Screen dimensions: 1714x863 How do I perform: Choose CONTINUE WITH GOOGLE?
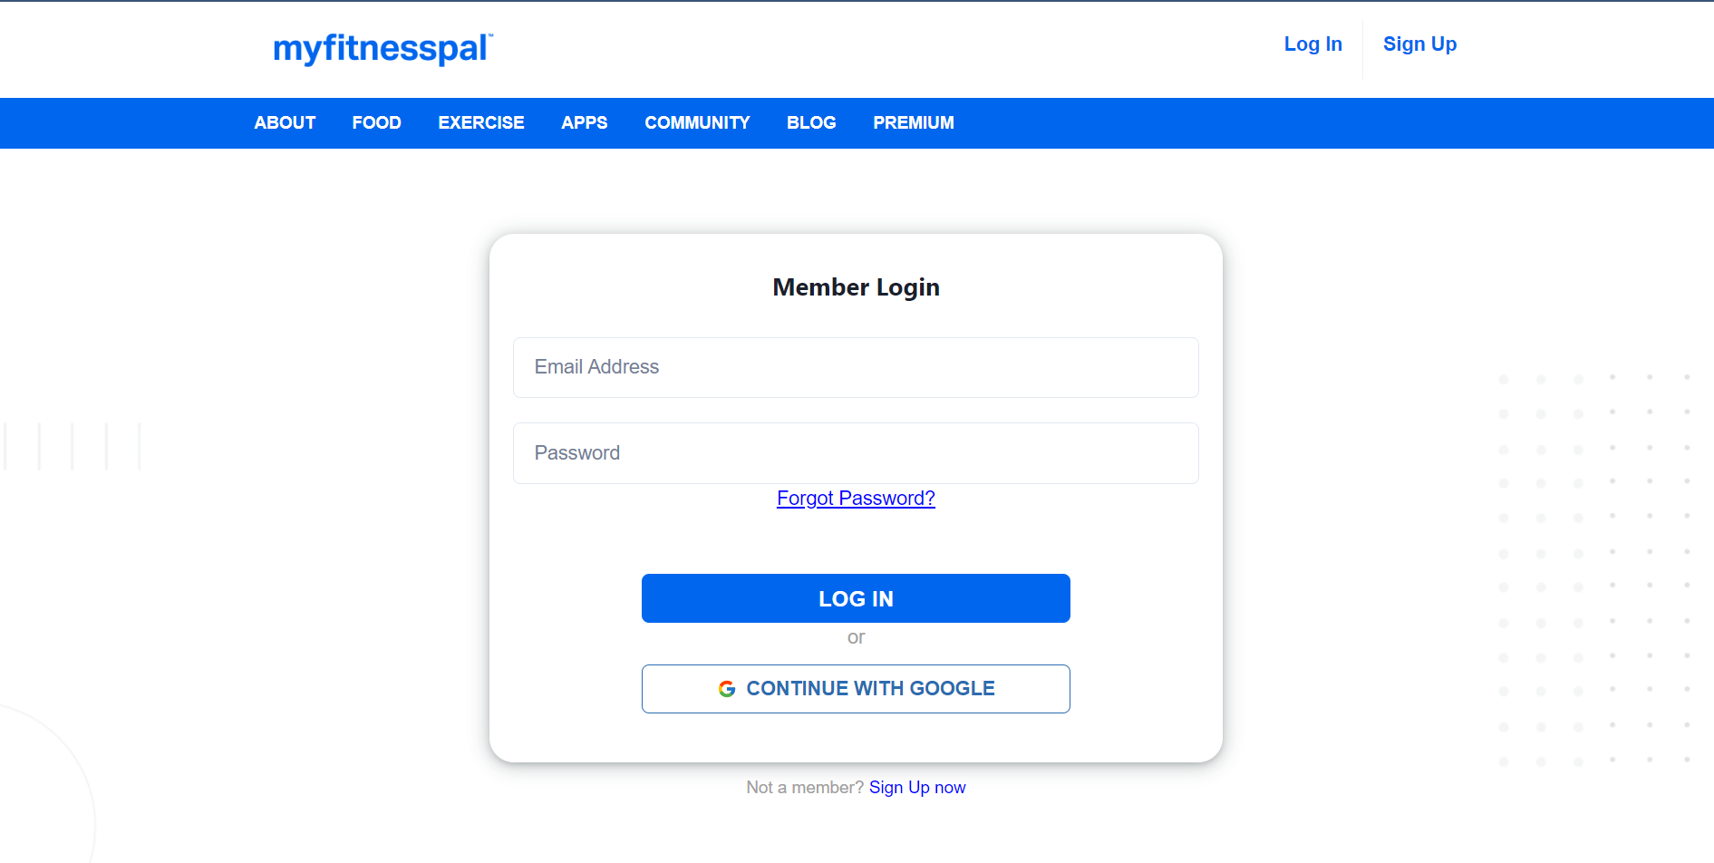click(856, 689)
